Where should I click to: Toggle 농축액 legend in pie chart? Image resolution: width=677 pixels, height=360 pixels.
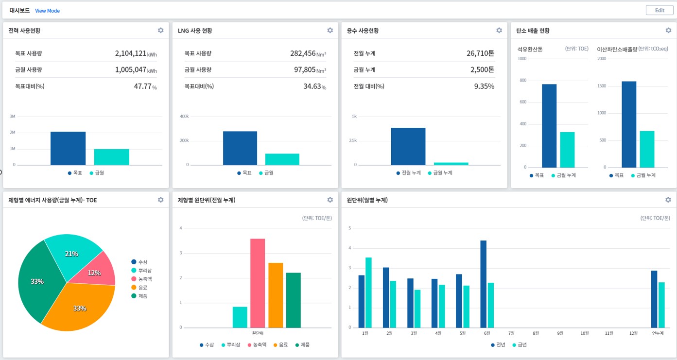tap(144, 279)
